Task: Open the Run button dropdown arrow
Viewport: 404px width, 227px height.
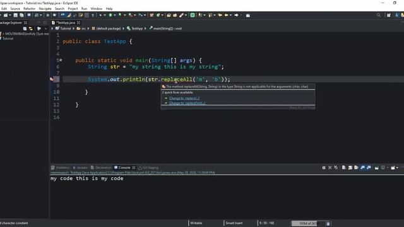Action: 115,15
